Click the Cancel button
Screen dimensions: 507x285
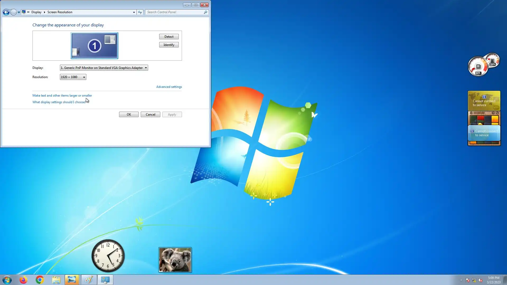click(150, 115)
